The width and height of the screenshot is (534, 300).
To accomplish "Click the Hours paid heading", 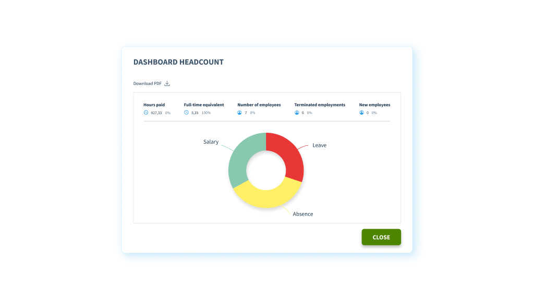I will (x=154, y=105).
